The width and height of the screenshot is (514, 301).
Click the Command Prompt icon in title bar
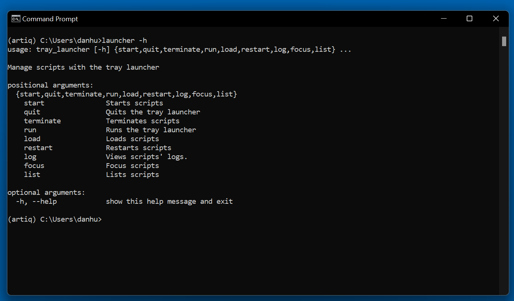tap(16, 19)
